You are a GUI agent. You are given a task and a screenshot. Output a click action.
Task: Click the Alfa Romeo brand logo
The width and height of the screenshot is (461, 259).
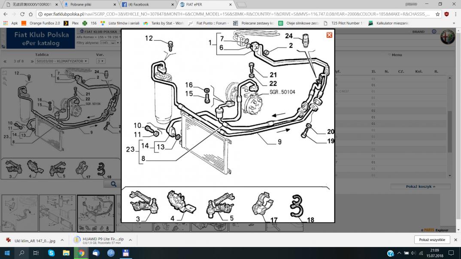(x=447, y=37)
